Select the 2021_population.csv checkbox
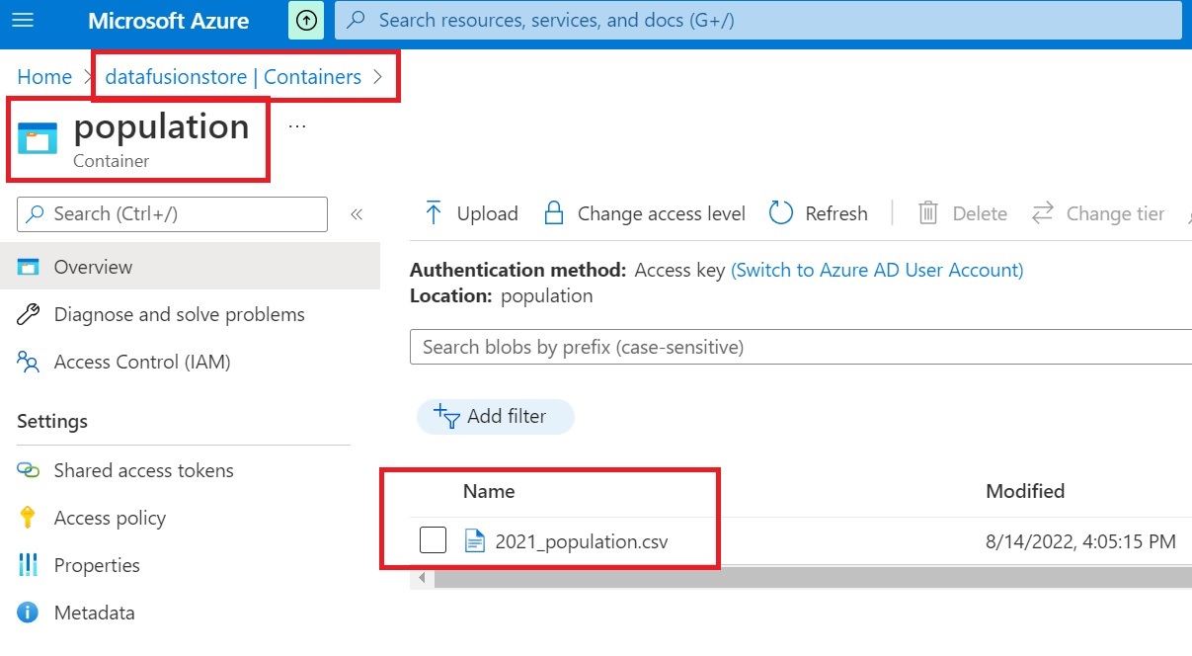The height and width of the screenshot is (656, 1192). pyautogui.click(x=433, y=539)
